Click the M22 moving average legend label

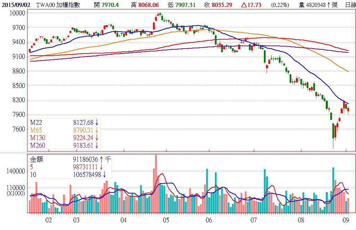pyautogui.click(x=36, y=122)
